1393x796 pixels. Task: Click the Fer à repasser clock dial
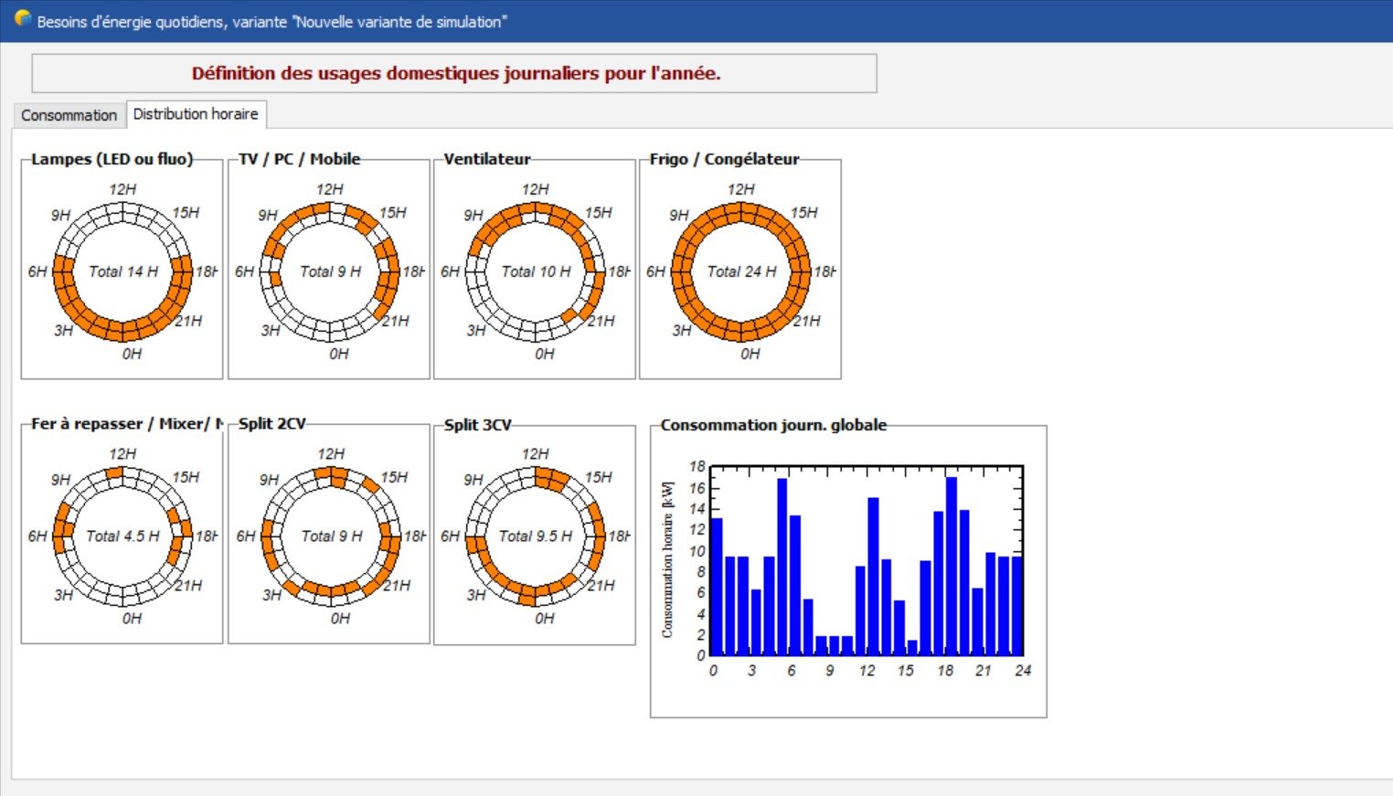pos(122,536)
